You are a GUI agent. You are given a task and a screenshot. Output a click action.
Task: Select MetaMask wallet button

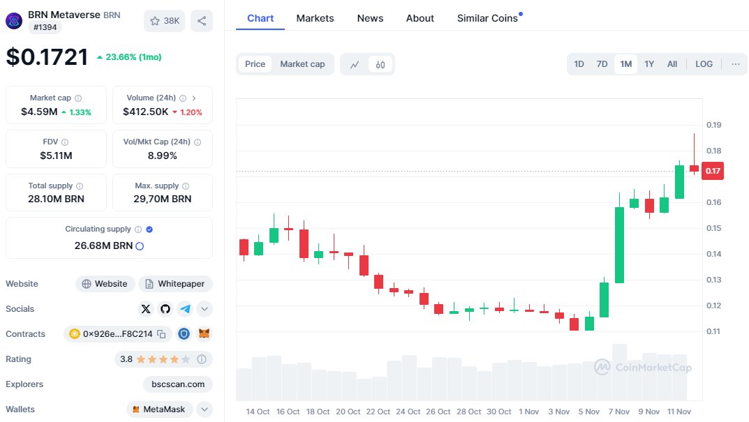coord(159,409)
